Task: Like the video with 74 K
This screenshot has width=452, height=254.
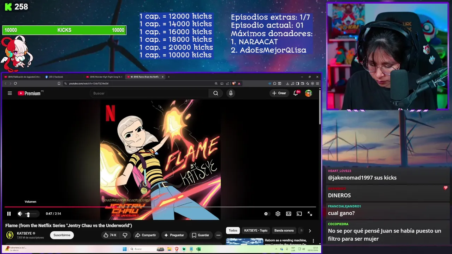Action: coord(110,235)
